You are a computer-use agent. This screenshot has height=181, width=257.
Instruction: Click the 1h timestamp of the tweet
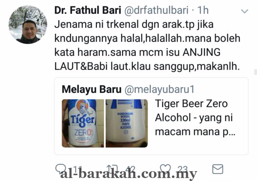click(x=203, y=10)
